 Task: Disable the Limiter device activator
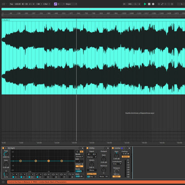point(113,148)
